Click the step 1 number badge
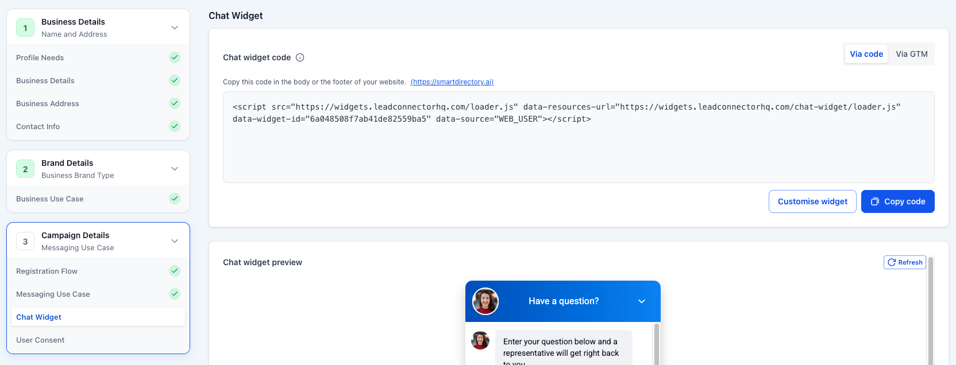The height and width of the screenshot is (365, 956). pos(25,28)
